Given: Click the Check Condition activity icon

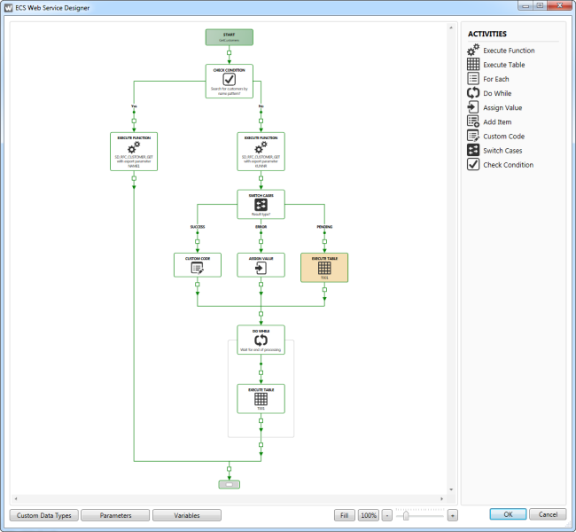Looking at the screenshot, I should pyautogui.click(x=473, y=164).
